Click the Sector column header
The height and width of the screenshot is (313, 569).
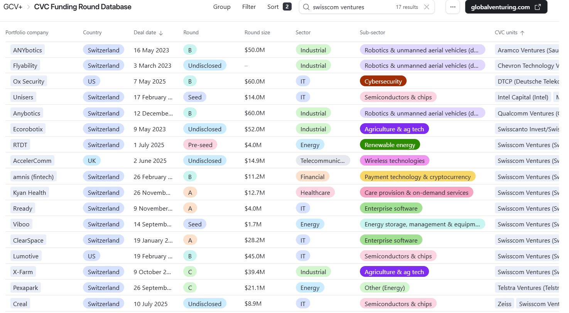303,33
